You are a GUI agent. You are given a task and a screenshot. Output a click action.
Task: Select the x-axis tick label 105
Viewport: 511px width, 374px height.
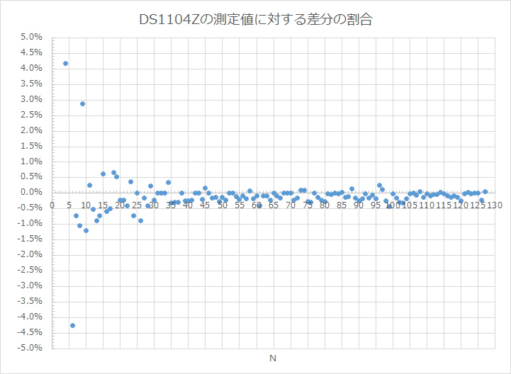(x=410, y=205)
